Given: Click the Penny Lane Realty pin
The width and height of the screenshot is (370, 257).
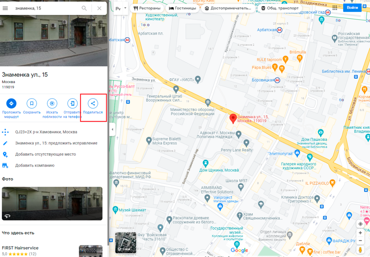Looking at the screenshot, I should (246, 143).
